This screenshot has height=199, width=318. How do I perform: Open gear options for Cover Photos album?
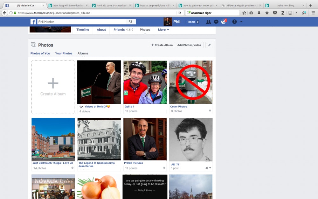[x=210, y=111]
